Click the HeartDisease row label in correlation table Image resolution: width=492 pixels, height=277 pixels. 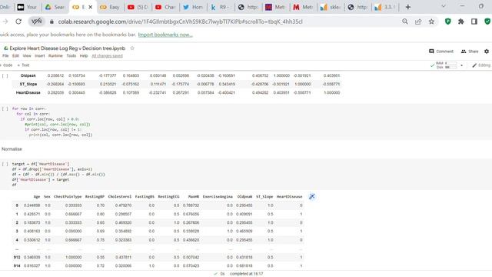coord(28,92)
